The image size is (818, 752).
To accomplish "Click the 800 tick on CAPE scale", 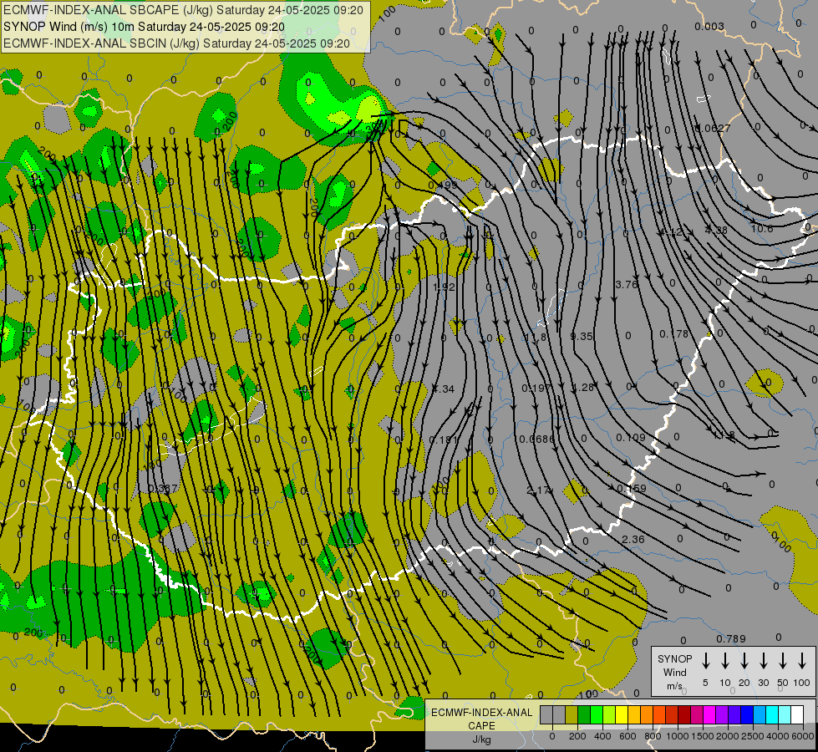I will (x=653, y=736).
